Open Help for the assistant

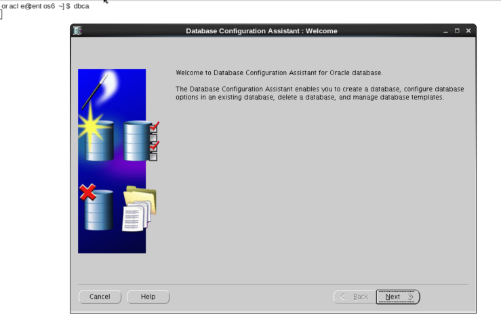point(148,297)
